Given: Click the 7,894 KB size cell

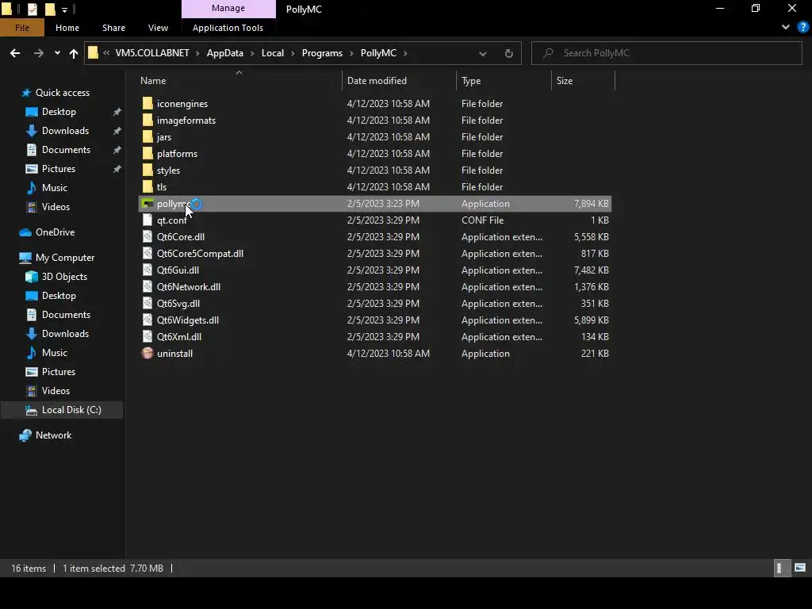Looking at the screenshot, I should (x=591, y=204).
